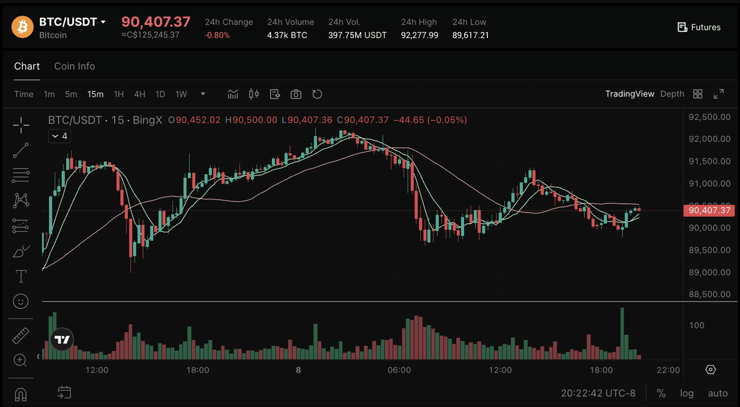Image resolution: width=740 pixels, height=407 pixels.
Task: Click the chart snapshot camera icon
Action: click(296, 94)
